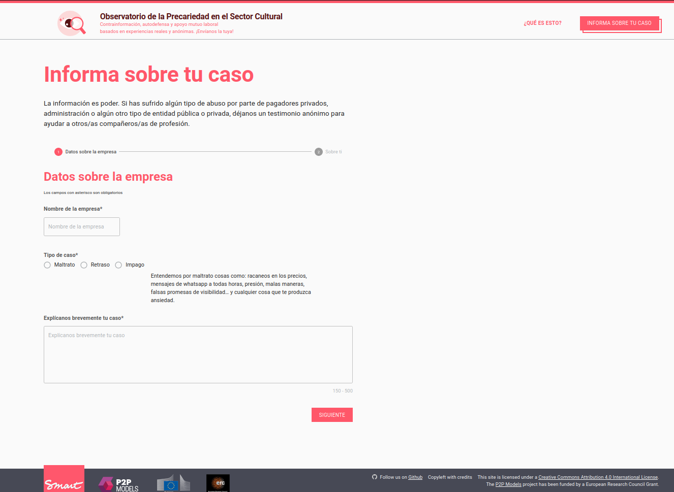Choose the Impago option

(118, 265)
